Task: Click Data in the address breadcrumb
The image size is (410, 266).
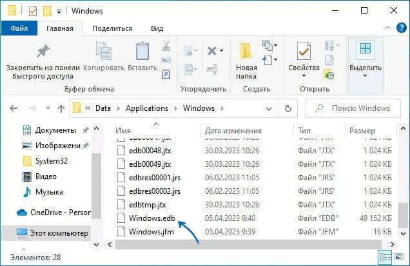Action: pos(102,108)
